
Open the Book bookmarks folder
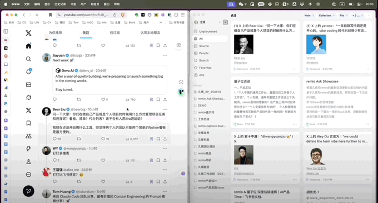click(130, 23)
